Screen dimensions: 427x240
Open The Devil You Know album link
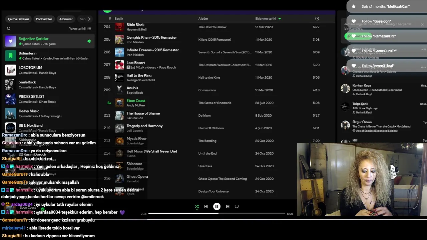(x=212, y=27)
